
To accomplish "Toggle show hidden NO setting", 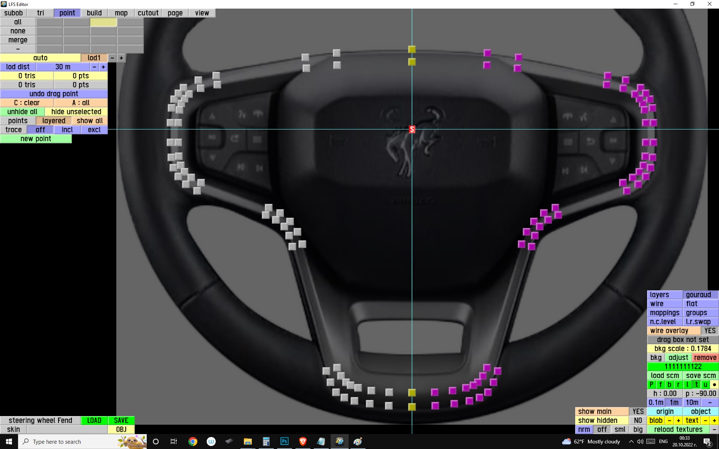I will pos(638,421).
